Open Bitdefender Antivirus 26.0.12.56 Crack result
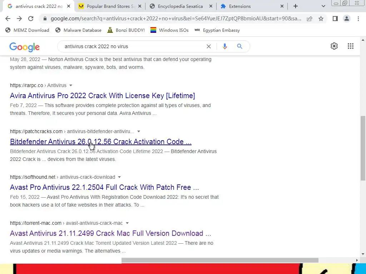 click(x=100, y=142)
